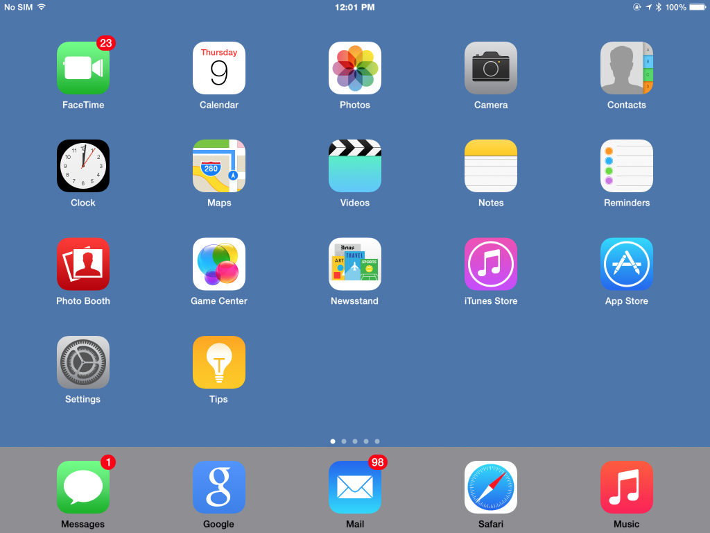Go to the second home screen page dot
The width and height of the screenshot is (710, 533).
click(x=344, y=441)
